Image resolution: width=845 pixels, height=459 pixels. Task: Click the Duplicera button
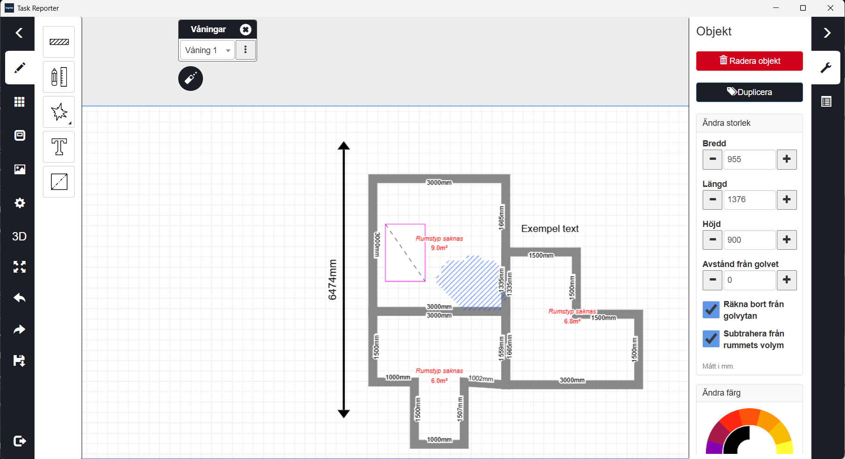[x=749, y=92]
